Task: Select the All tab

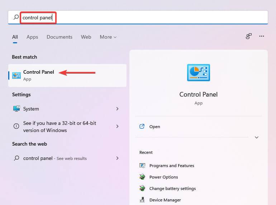Action: [15, 37]
